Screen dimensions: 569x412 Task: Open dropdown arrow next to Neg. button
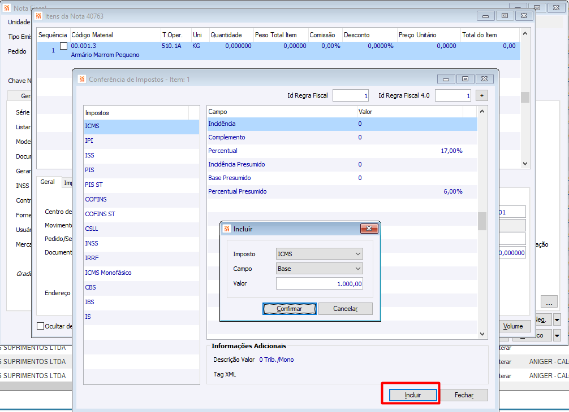[557, 319]
